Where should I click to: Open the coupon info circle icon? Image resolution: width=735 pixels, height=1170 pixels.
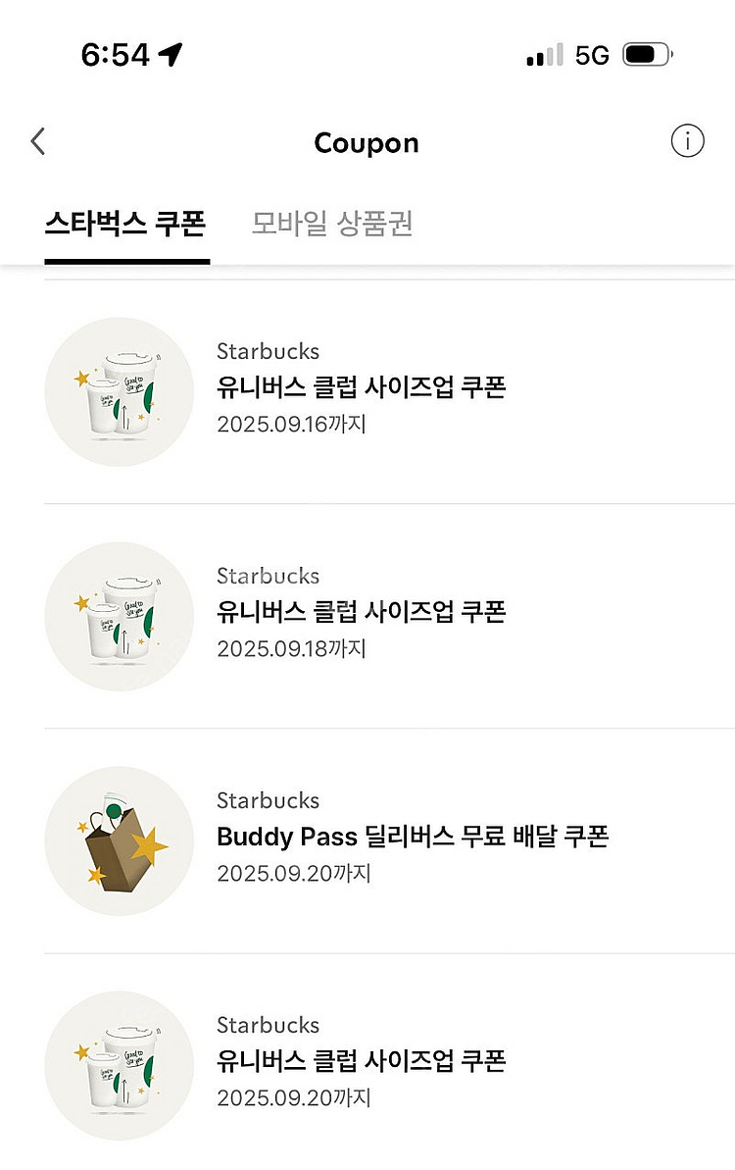687,142
